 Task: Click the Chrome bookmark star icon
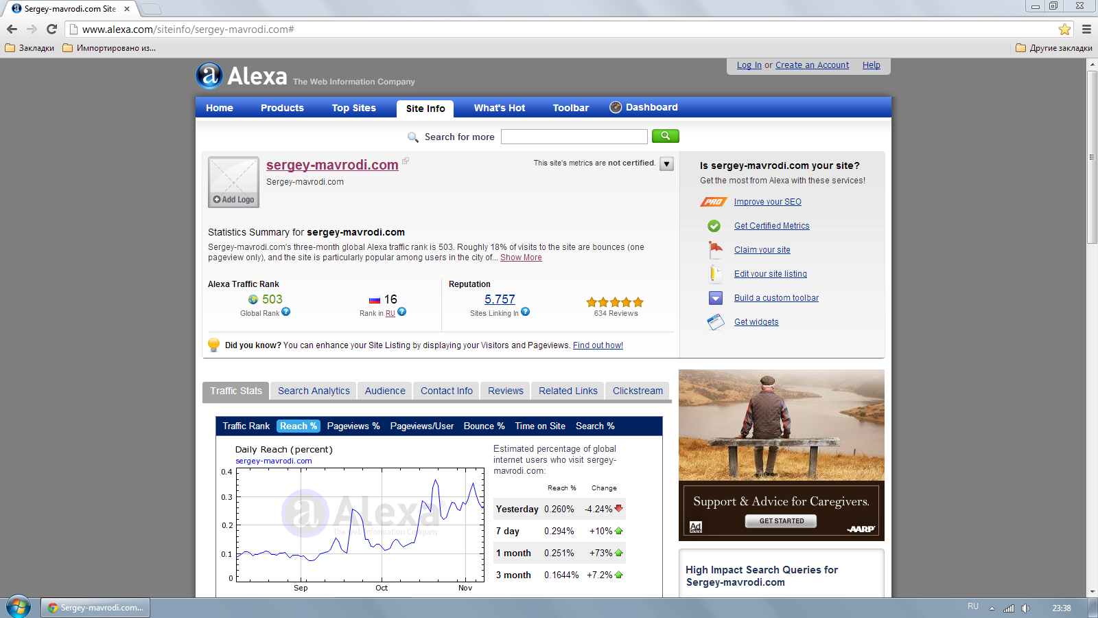coord(1064,29)
